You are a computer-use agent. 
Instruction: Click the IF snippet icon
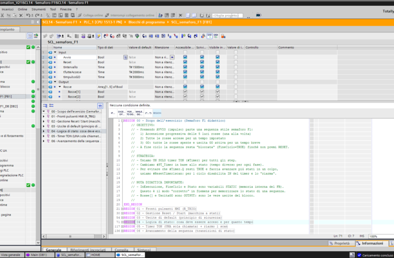tap(113, 113)
